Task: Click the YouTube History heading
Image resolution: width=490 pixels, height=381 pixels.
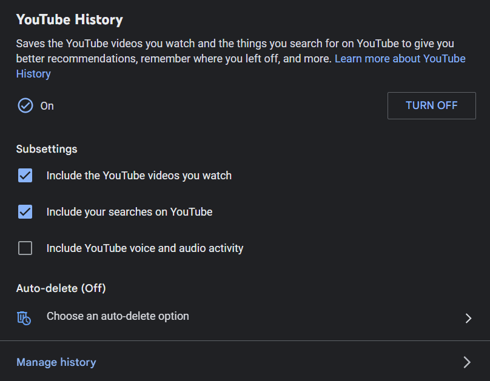Action: point(69,19)
